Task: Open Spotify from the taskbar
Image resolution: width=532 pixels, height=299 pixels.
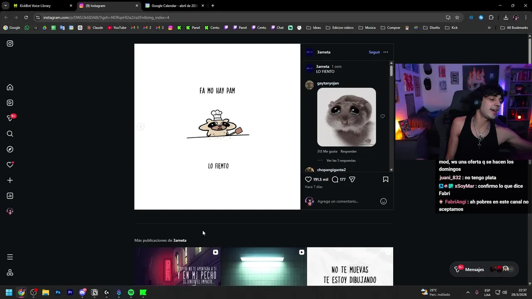Action: 131,292
